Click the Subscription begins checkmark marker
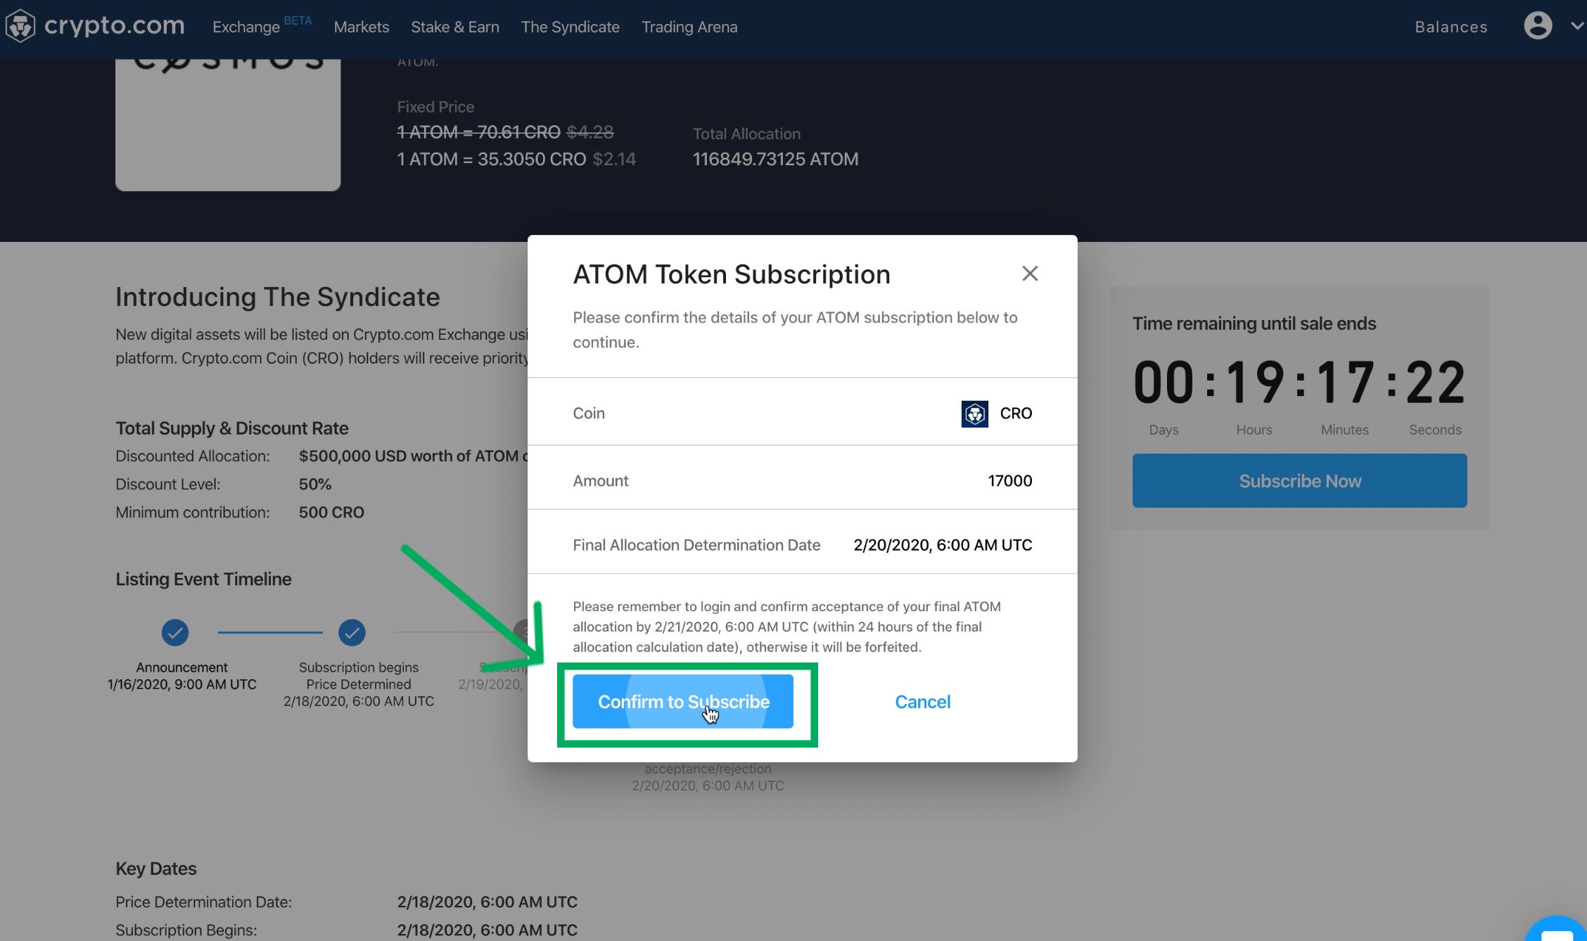The image size is (1587, 941). click(x=352, y=632)
